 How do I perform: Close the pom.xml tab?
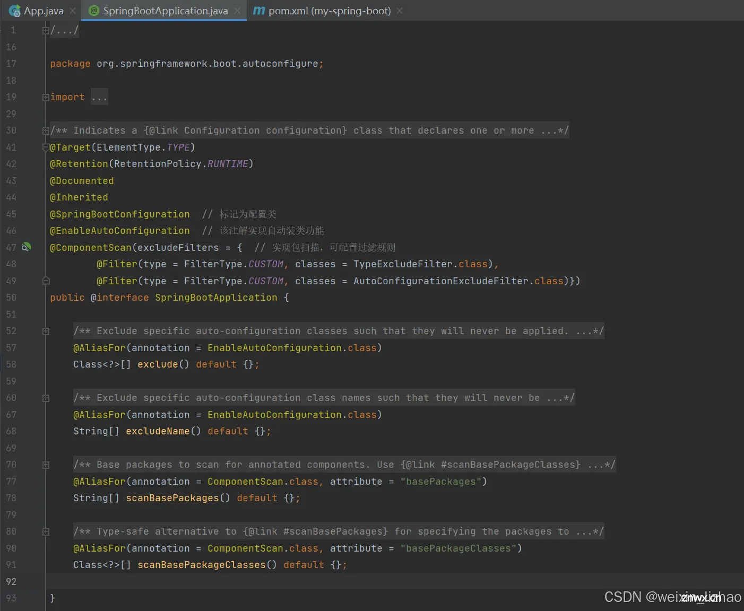400,11
